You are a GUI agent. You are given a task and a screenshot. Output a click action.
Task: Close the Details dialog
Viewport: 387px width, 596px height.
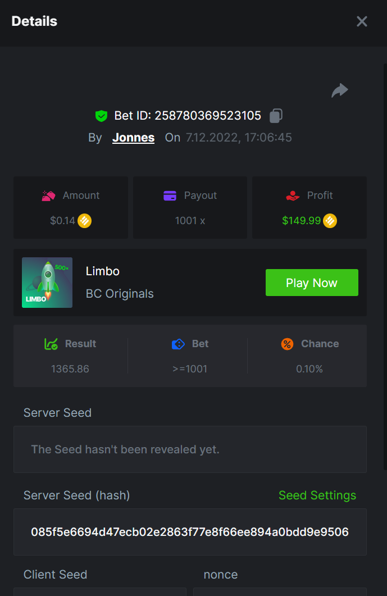point(362,21)
